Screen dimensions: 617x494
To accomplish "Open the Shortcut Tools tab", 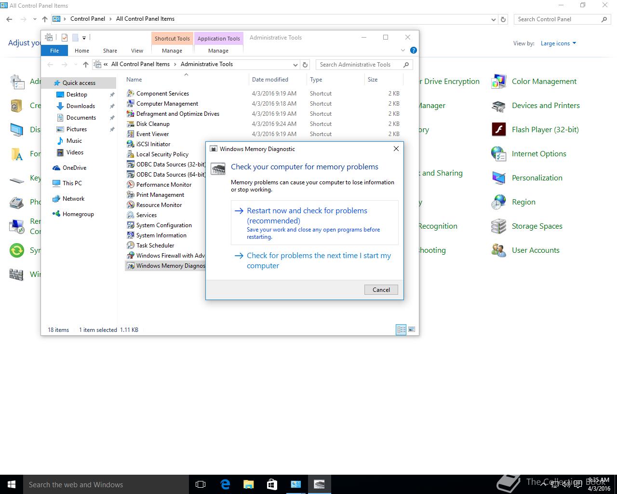I will [x=172, y=39].
